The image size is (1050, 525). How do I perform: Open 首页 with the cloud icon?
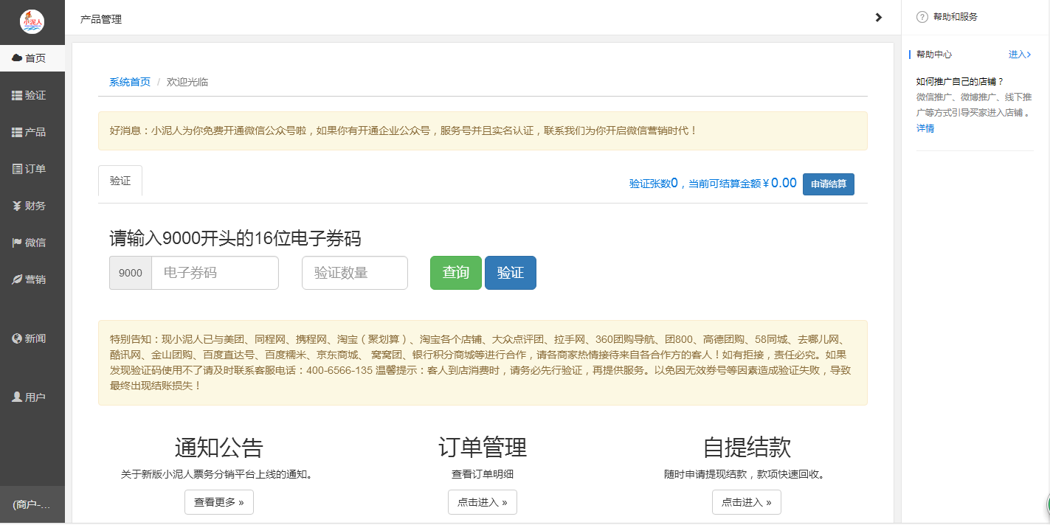30,58
